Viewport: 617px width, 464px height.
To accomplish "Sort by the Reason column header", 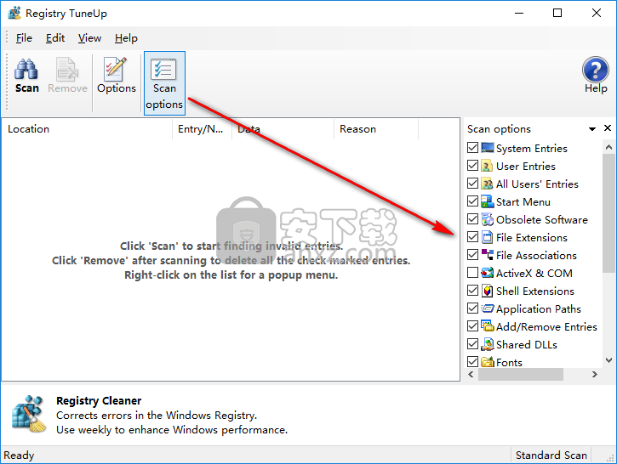I will 376,129.
